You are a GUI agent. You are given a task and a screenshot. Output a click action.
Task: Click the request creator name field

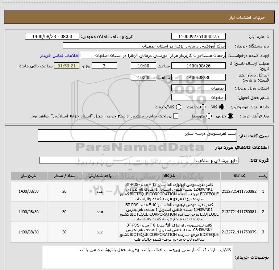153,55
